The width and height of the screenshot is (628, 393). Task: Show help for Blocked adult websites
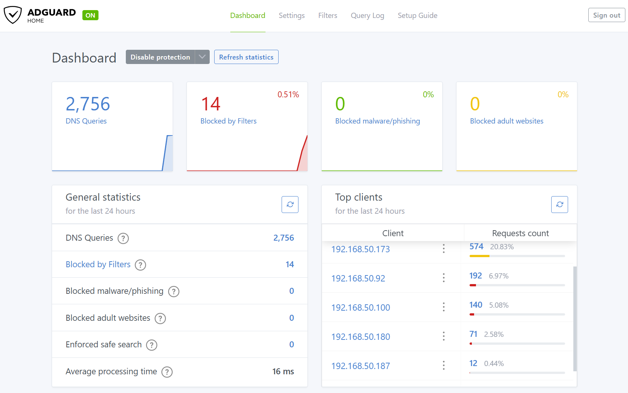[160, 319]
